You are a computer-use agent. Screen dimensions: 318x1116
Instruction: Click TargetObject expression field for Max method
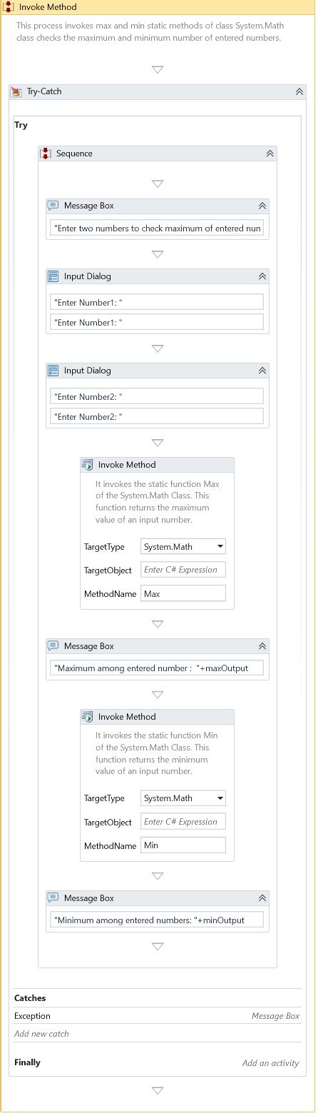pos(183,570)
